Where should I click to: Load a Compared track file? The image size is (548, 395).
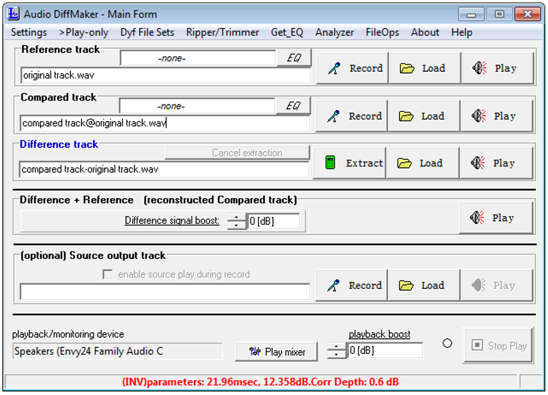point(424,116)
